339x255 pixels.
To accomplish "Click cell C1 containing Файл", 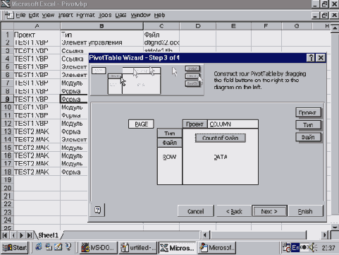I will coord(161,35).
